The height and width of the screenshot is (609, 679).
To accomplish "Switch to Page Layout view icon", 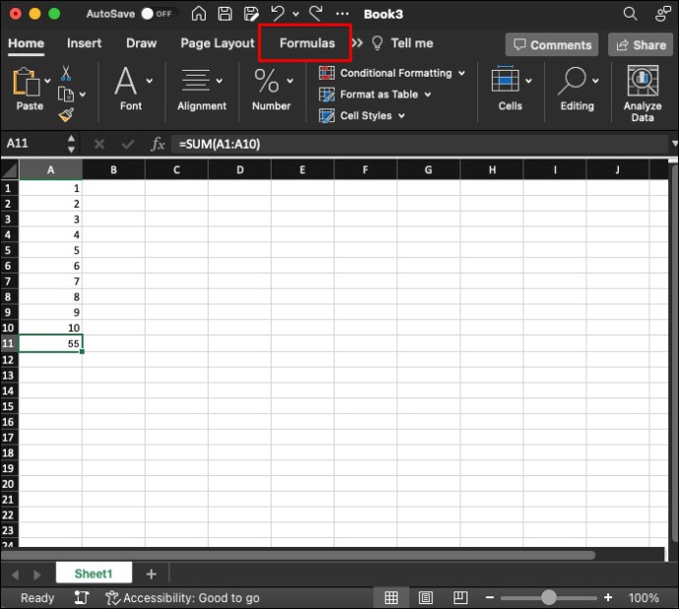I will [426, 598].
